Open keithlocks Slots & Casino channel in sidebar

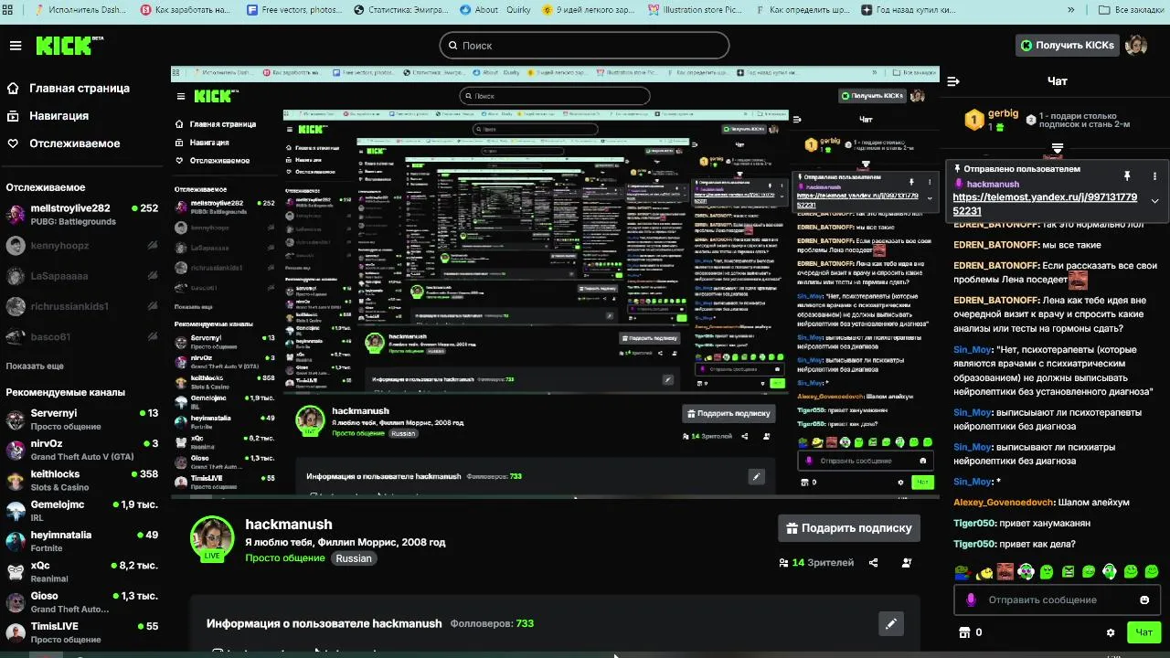pyautogui.click(x=82, y=481)
